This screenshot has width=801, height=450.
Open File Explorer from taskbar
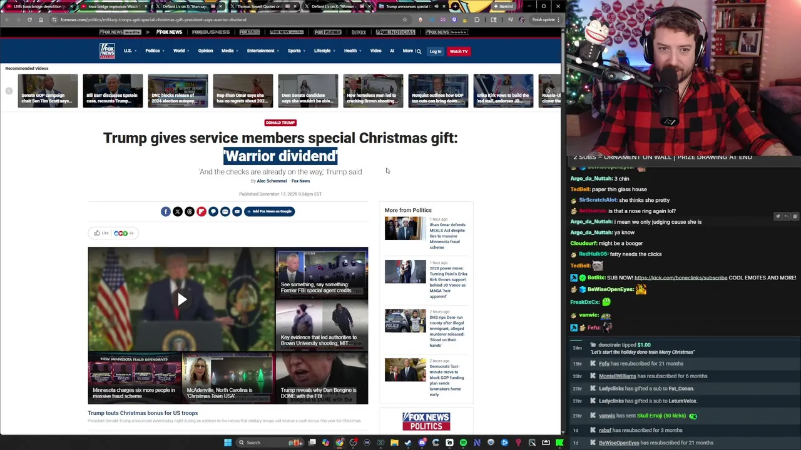[394, 442]
